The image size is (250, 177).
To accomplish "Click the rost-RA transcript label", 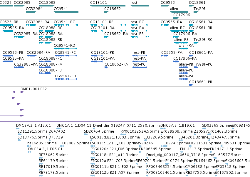I will [x=137, y=28].
